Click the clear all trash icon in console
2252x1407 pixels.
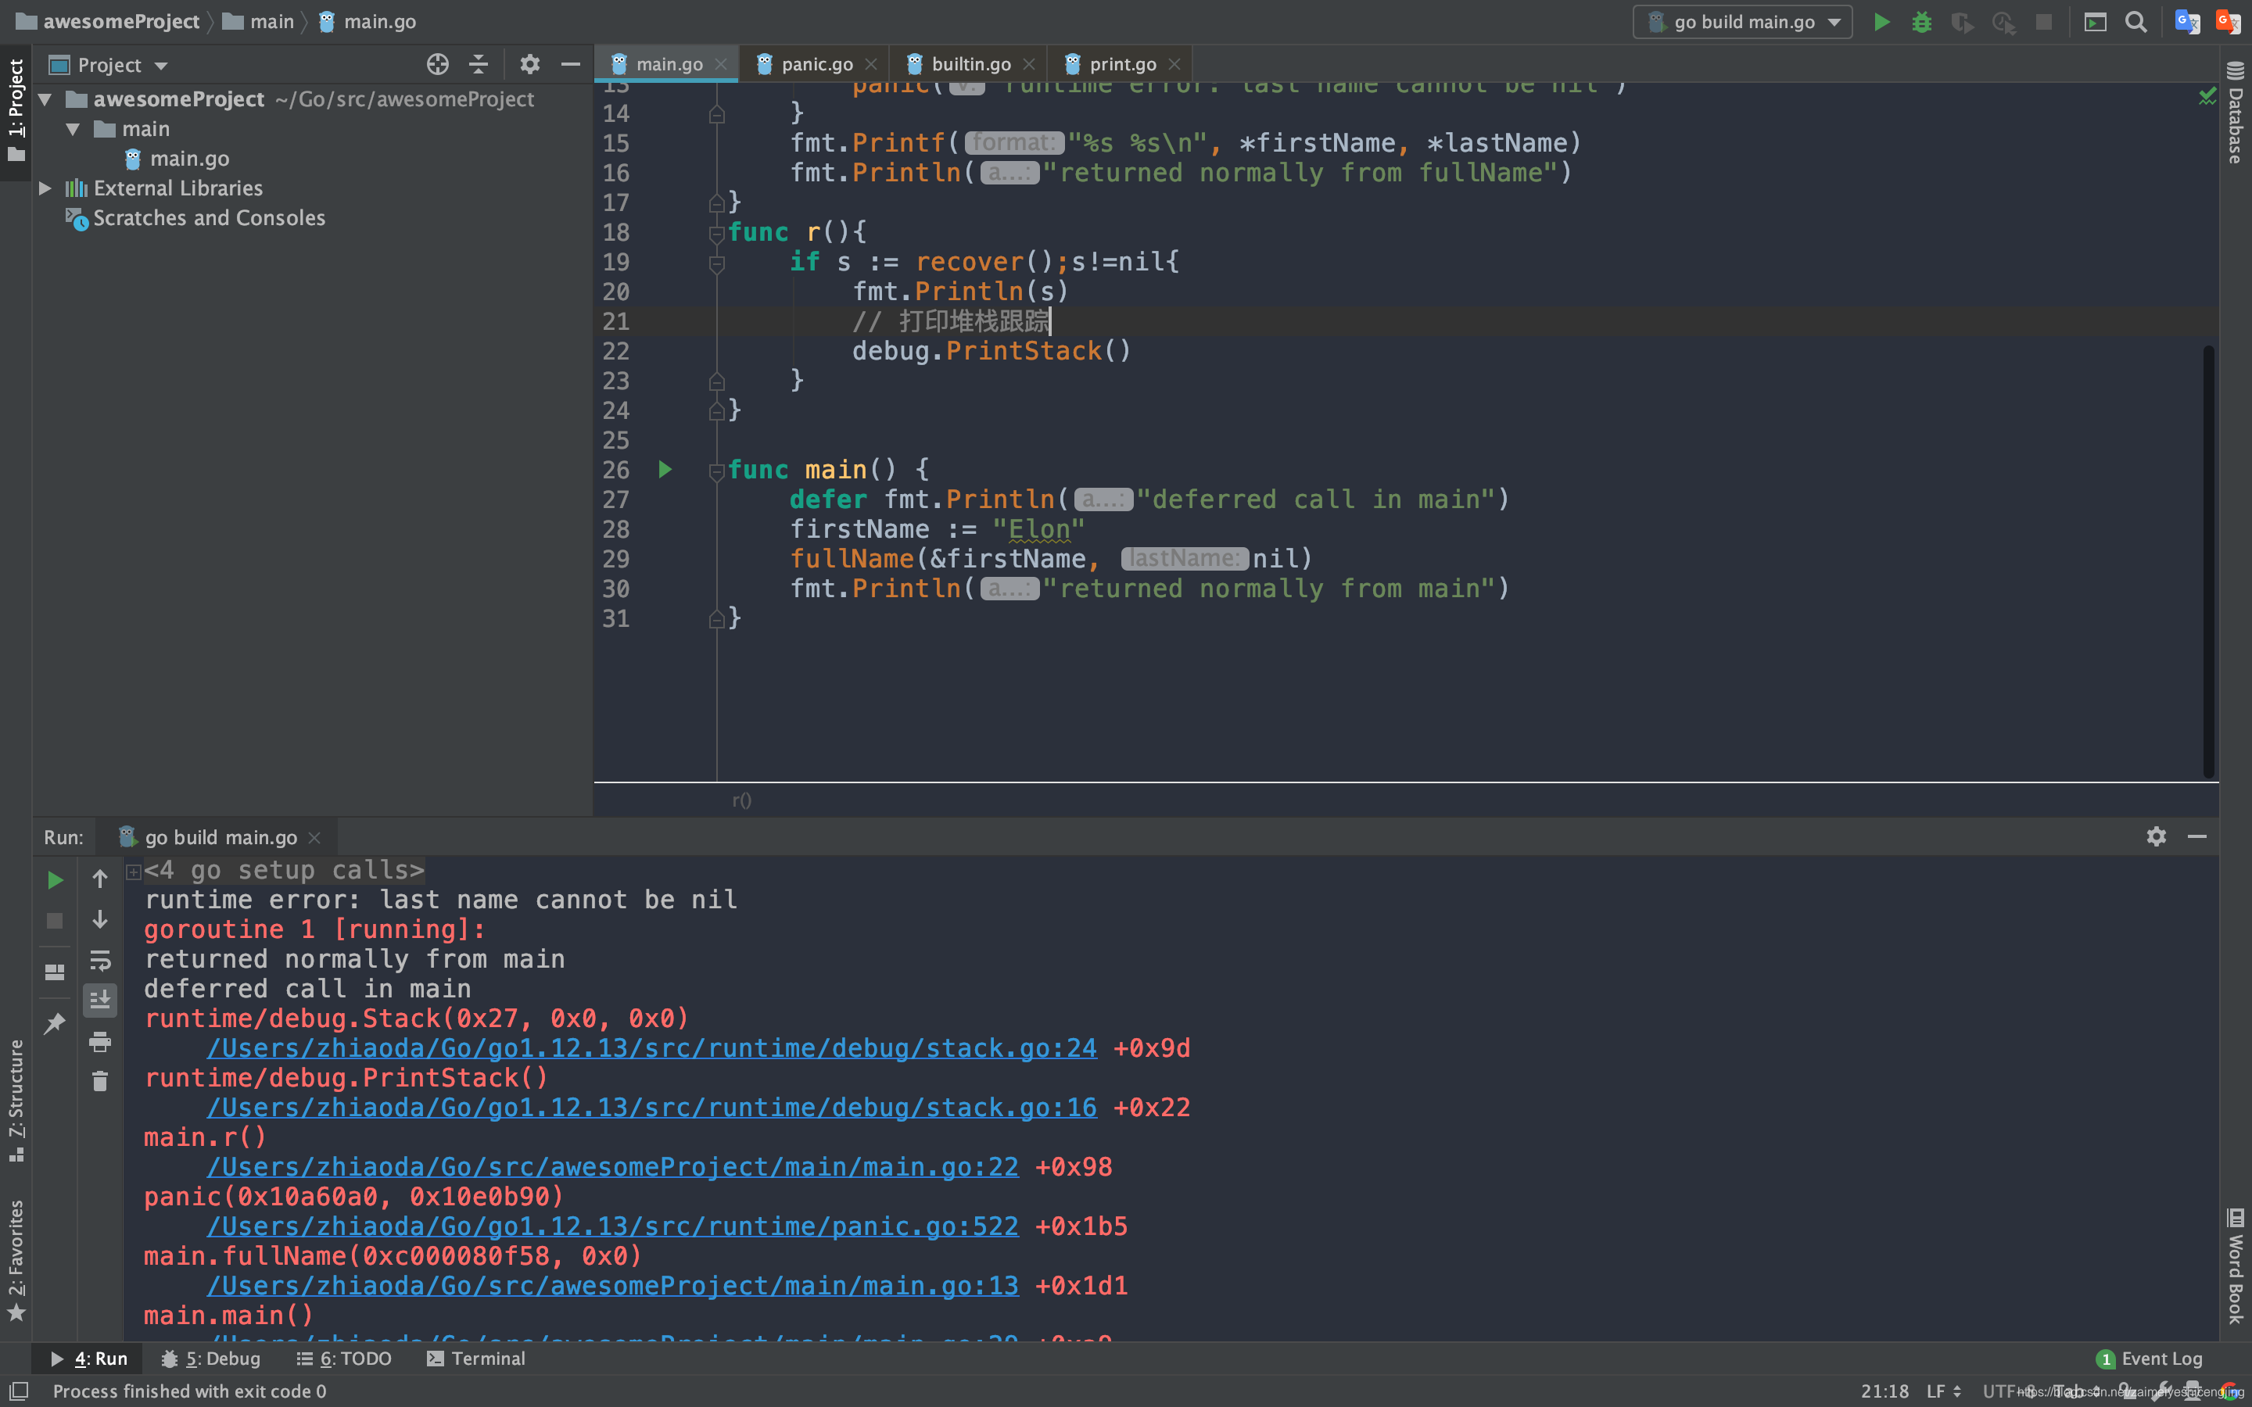coord(99,1081)
